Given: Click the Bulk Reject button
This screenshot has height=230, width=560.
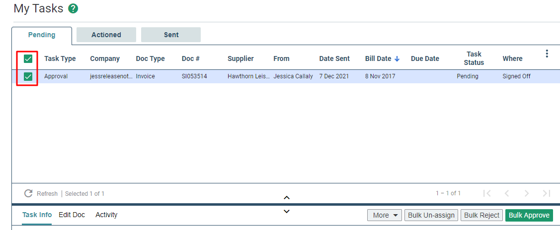Looking at the screenshot, I should [482, 215].
